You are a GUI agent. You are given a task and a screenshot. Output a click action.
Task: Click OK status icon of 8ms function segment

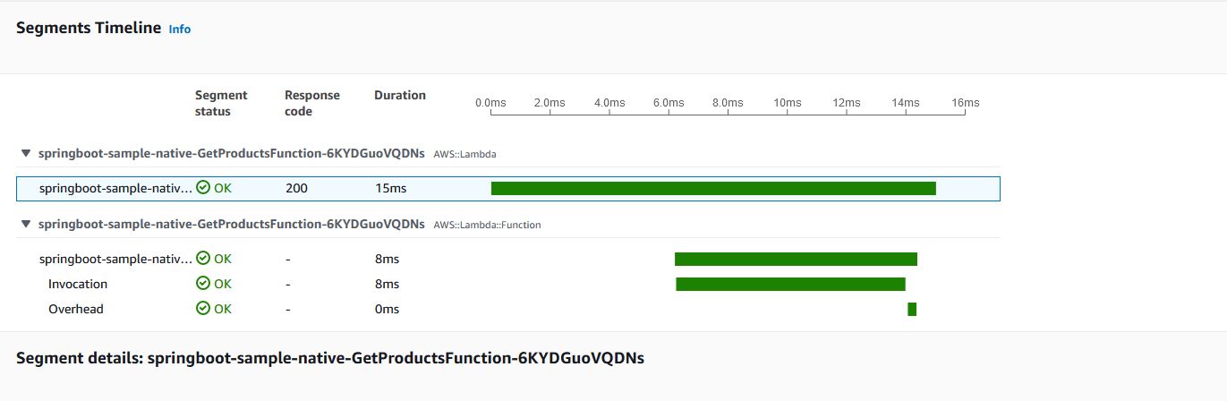(x=203, y=259)
